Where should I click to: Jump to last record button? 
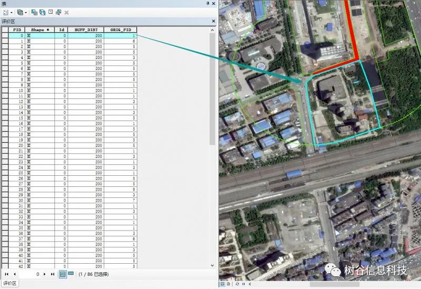click(52, 274)
